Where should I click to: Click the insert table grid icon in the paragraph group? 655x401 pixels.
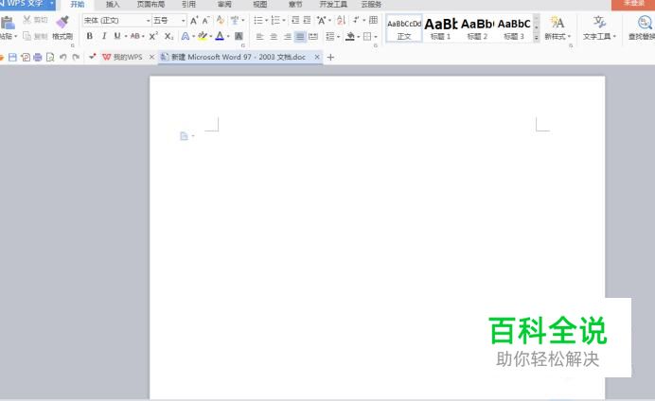tap(374, 20)
